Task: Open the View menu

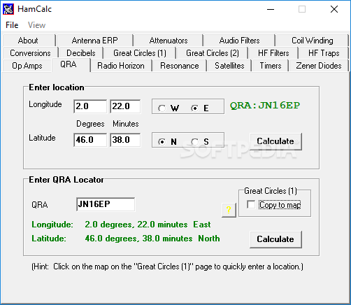Action: (x=36, y=25)
